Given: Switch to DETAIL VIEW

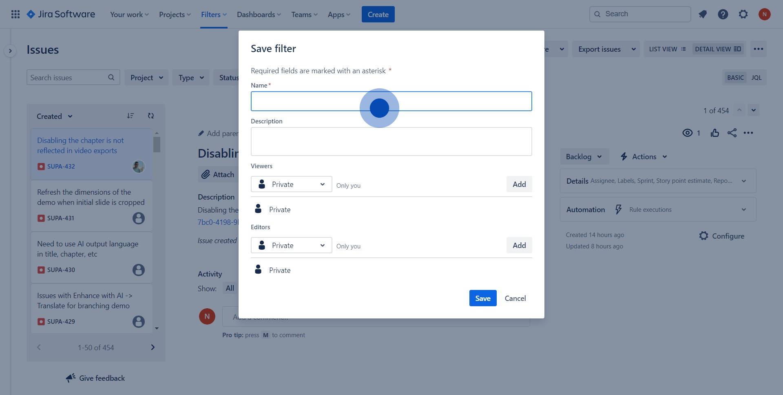Looking at the screenshot, I should click(x=718, y=48).
